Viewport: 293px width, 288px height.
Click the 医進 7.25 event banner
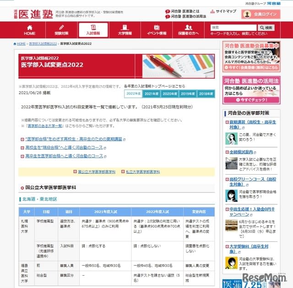click(251, 284)
